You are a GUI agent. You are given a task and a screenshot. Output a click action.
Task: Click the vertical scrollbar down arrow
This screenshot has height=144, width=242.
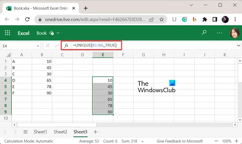[x=240, y=120]
